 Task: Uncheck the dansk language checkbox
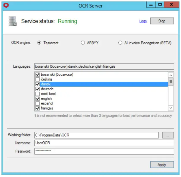38,84
